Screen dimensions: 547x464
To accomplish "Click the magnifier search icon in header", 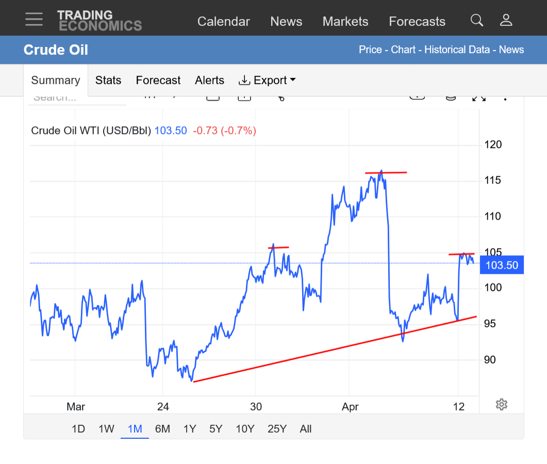I will click(477, 21).
